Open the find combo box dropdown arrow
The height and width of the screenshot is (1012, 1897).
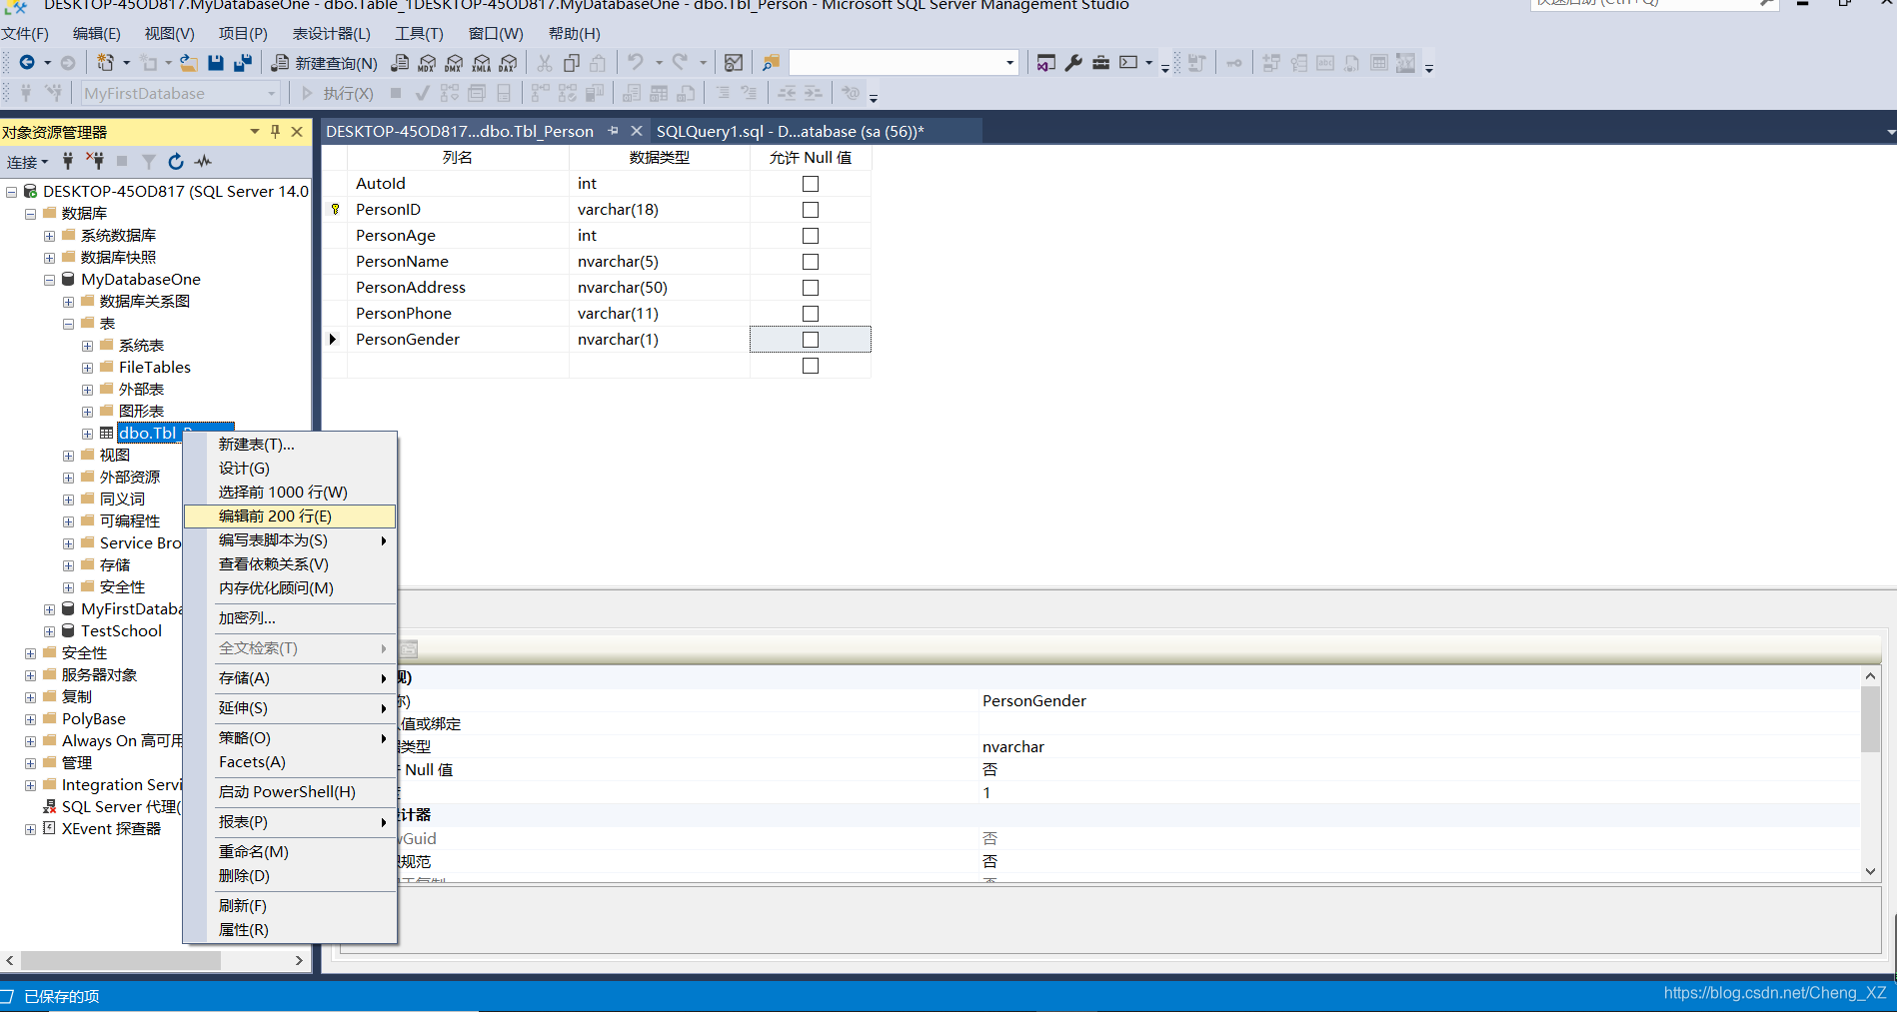[1009, 63]
